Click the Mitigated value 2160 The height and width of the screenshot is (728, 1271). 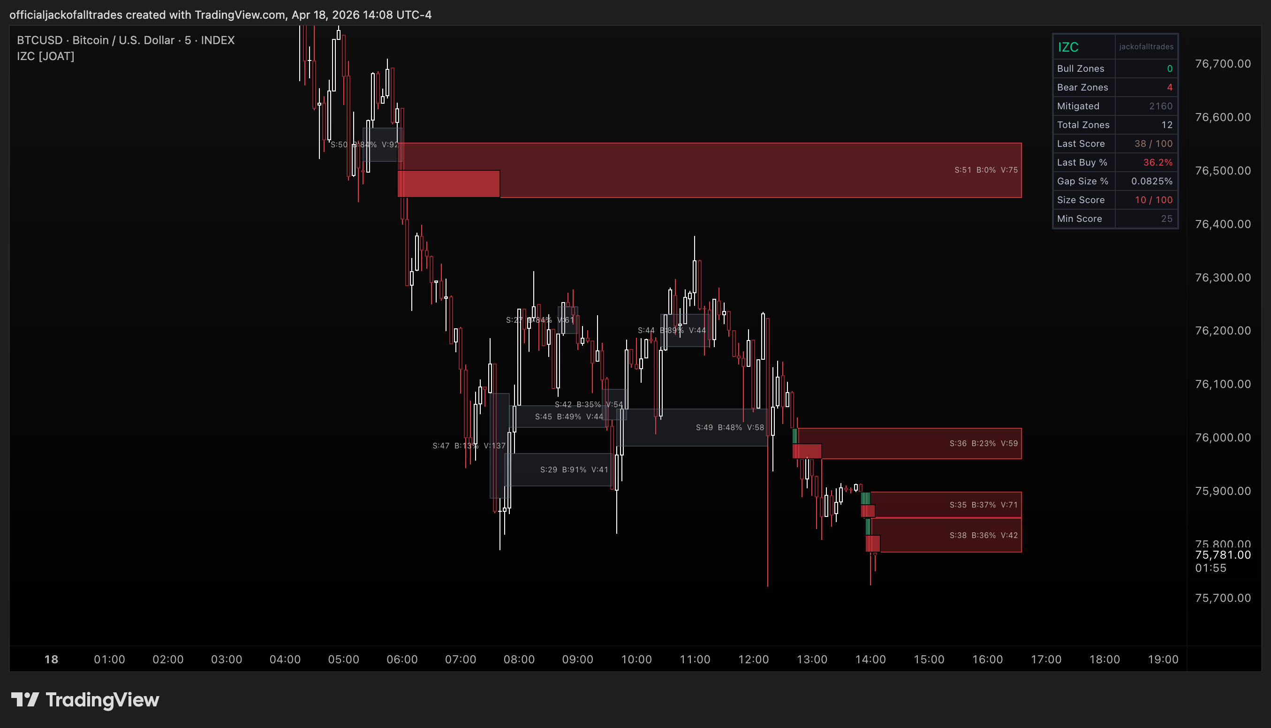coord(1160,106)
